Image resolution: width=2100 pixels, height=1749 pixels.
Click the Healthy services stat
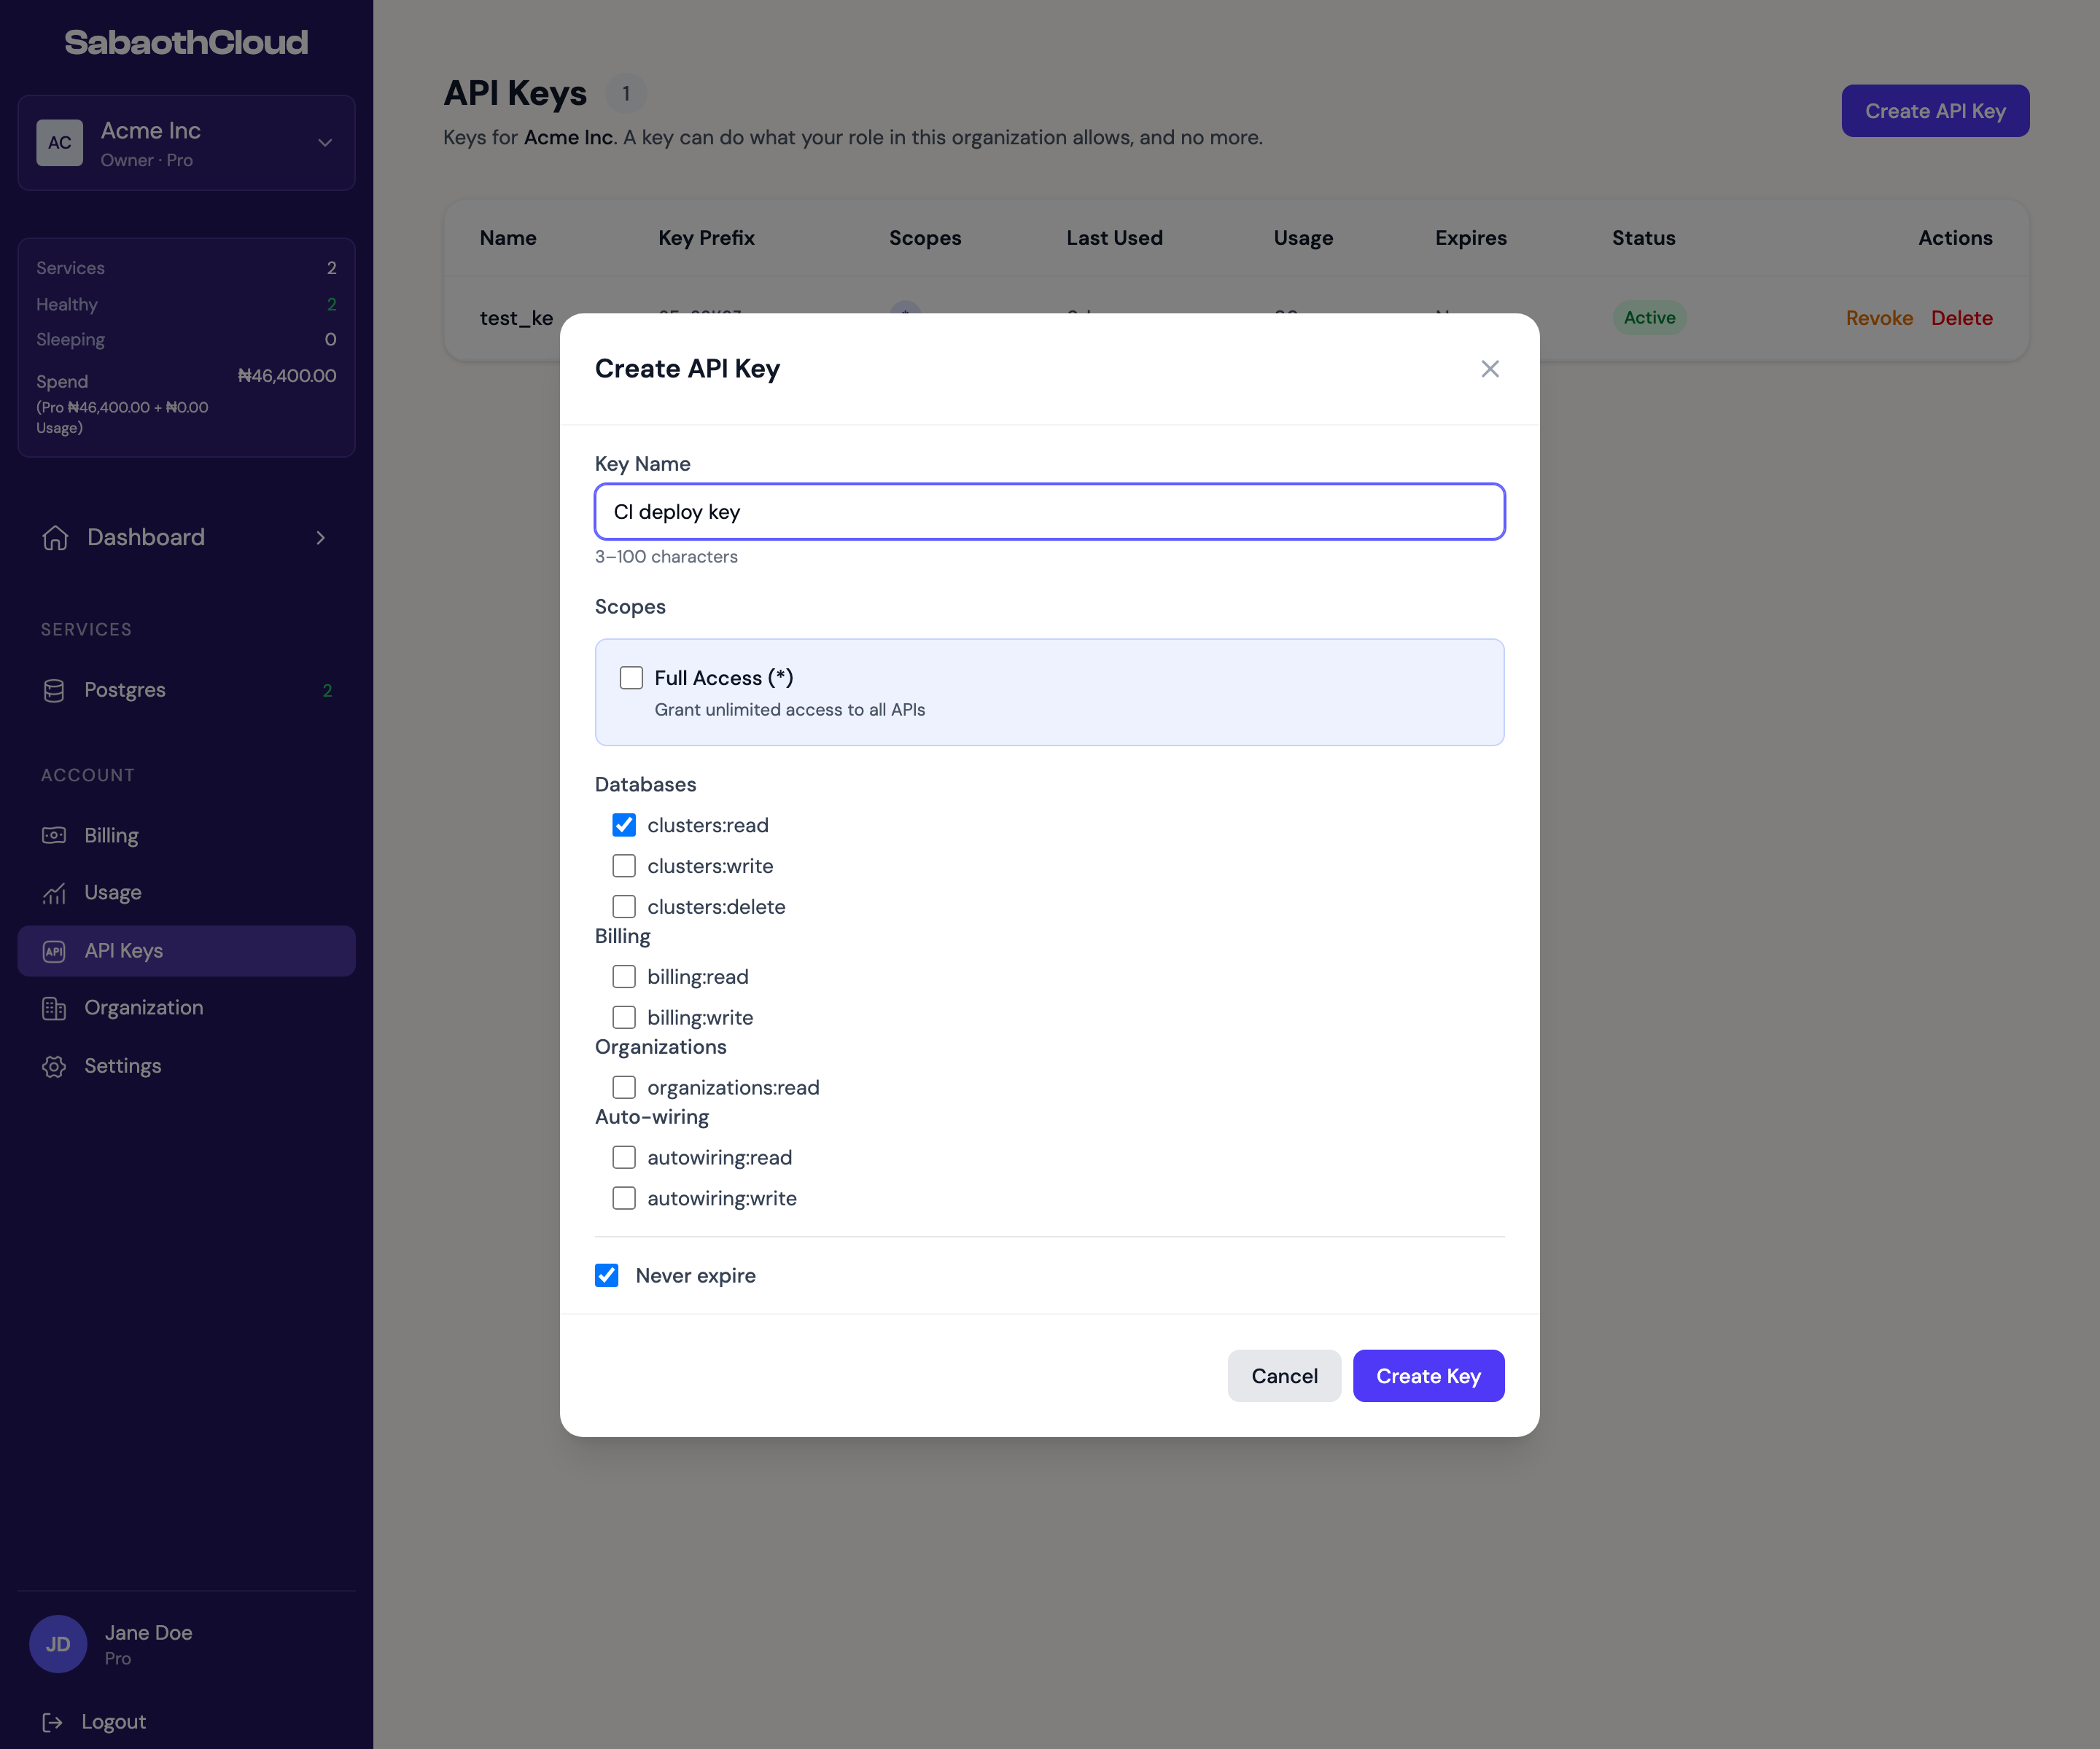tap(186, 304)
